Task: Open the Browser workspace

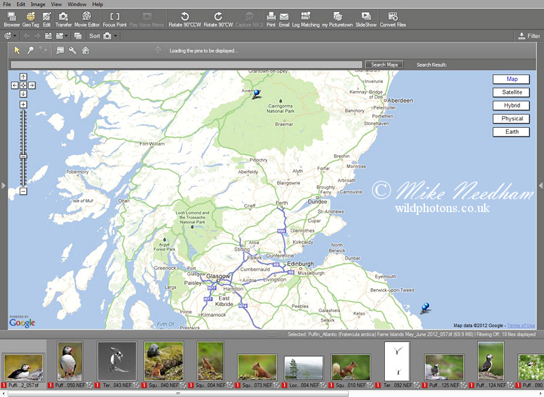Action: point(12,20)
